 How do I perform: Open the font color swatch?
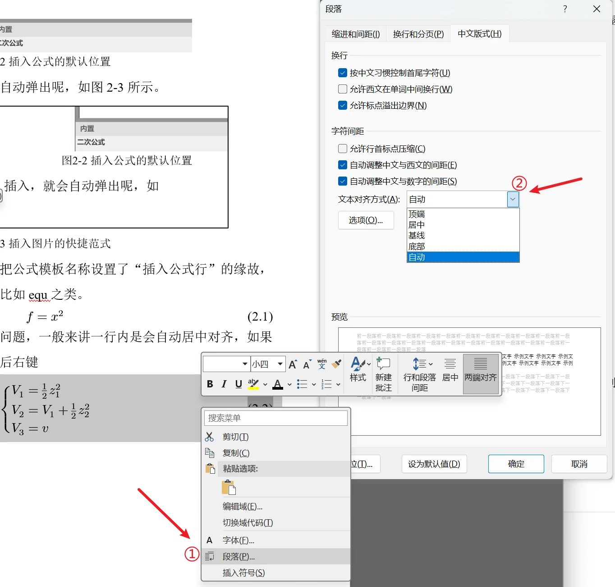(278, 384)
